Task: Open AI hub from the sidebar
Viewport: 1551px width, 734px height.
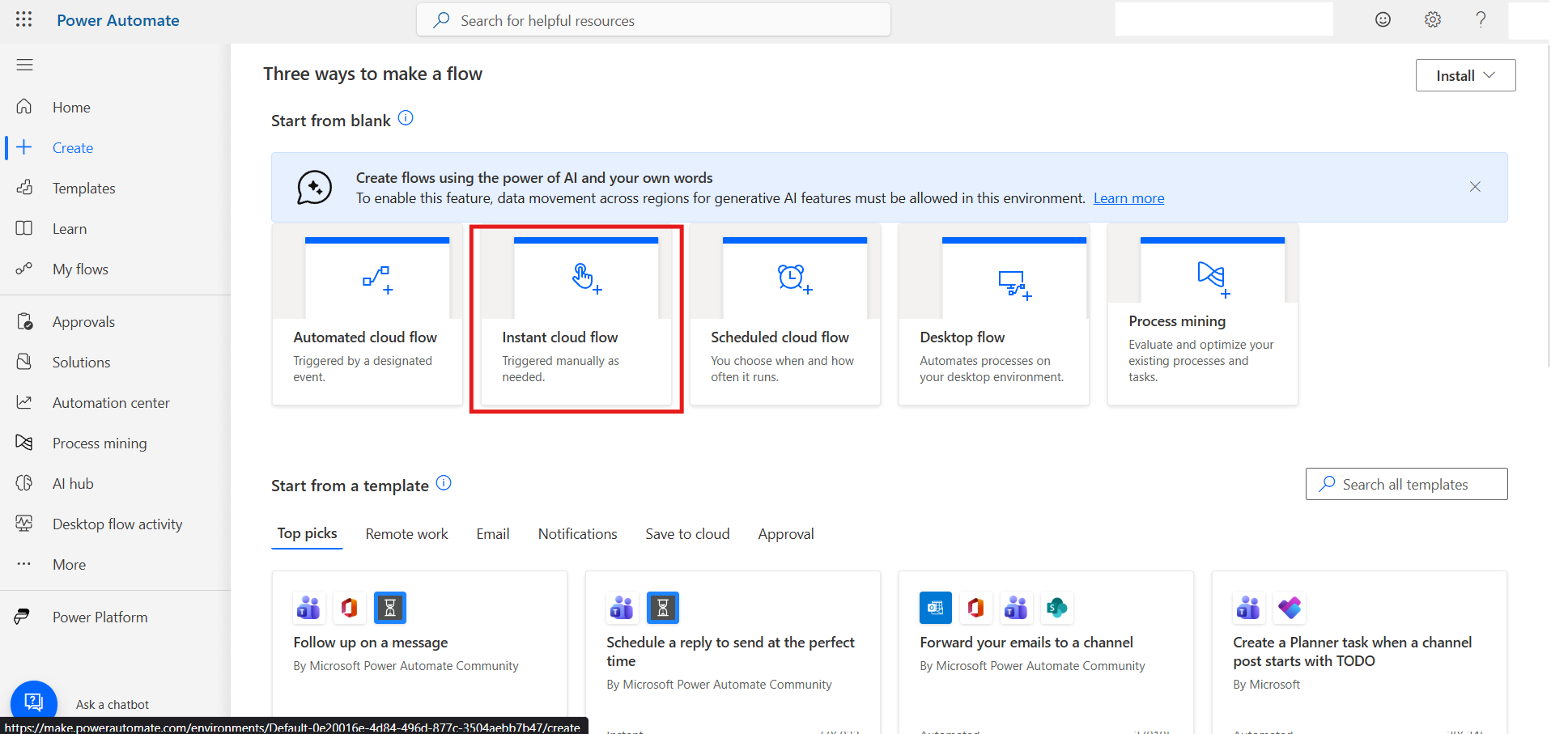Action: point(72,483)
